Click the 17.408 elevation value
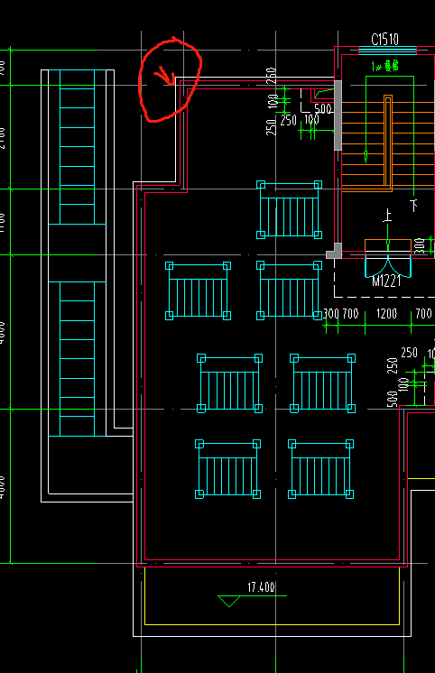This screenshot has height=673, width=435. (261, 587)
